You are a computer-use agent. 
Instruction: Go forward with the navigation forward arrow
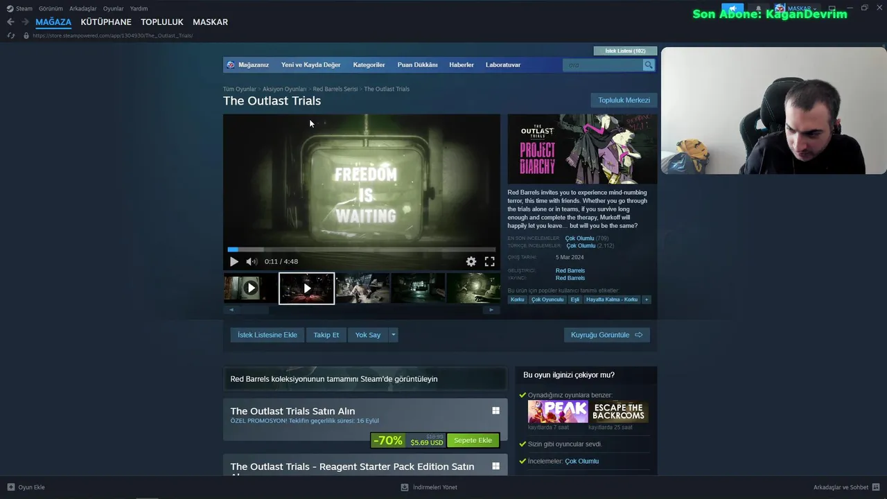pyautogui.click(x=25, y=22)
